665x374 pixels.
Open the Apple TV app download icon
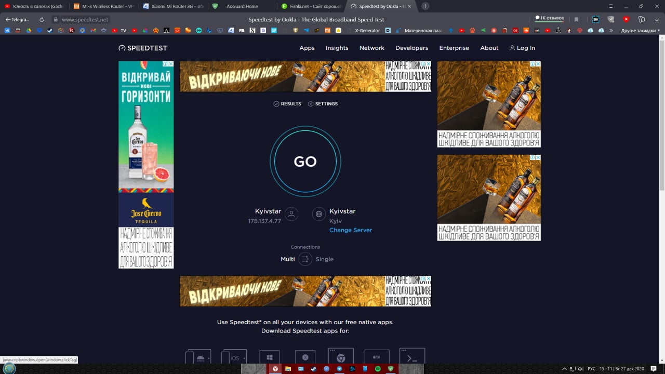377,357
